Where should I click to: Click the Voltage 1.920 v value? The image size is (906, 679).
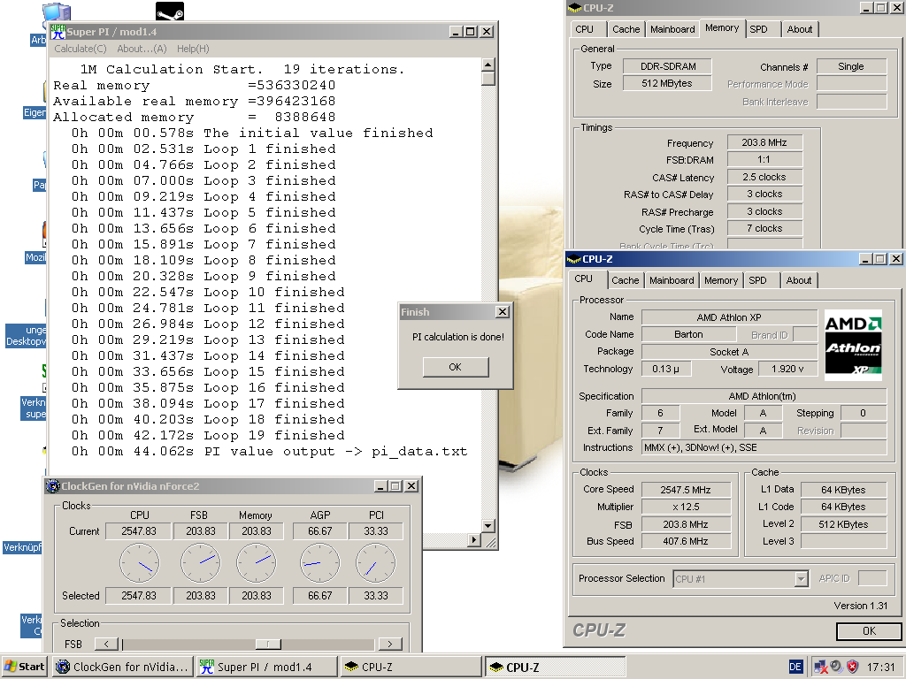(x=787, y=369)
